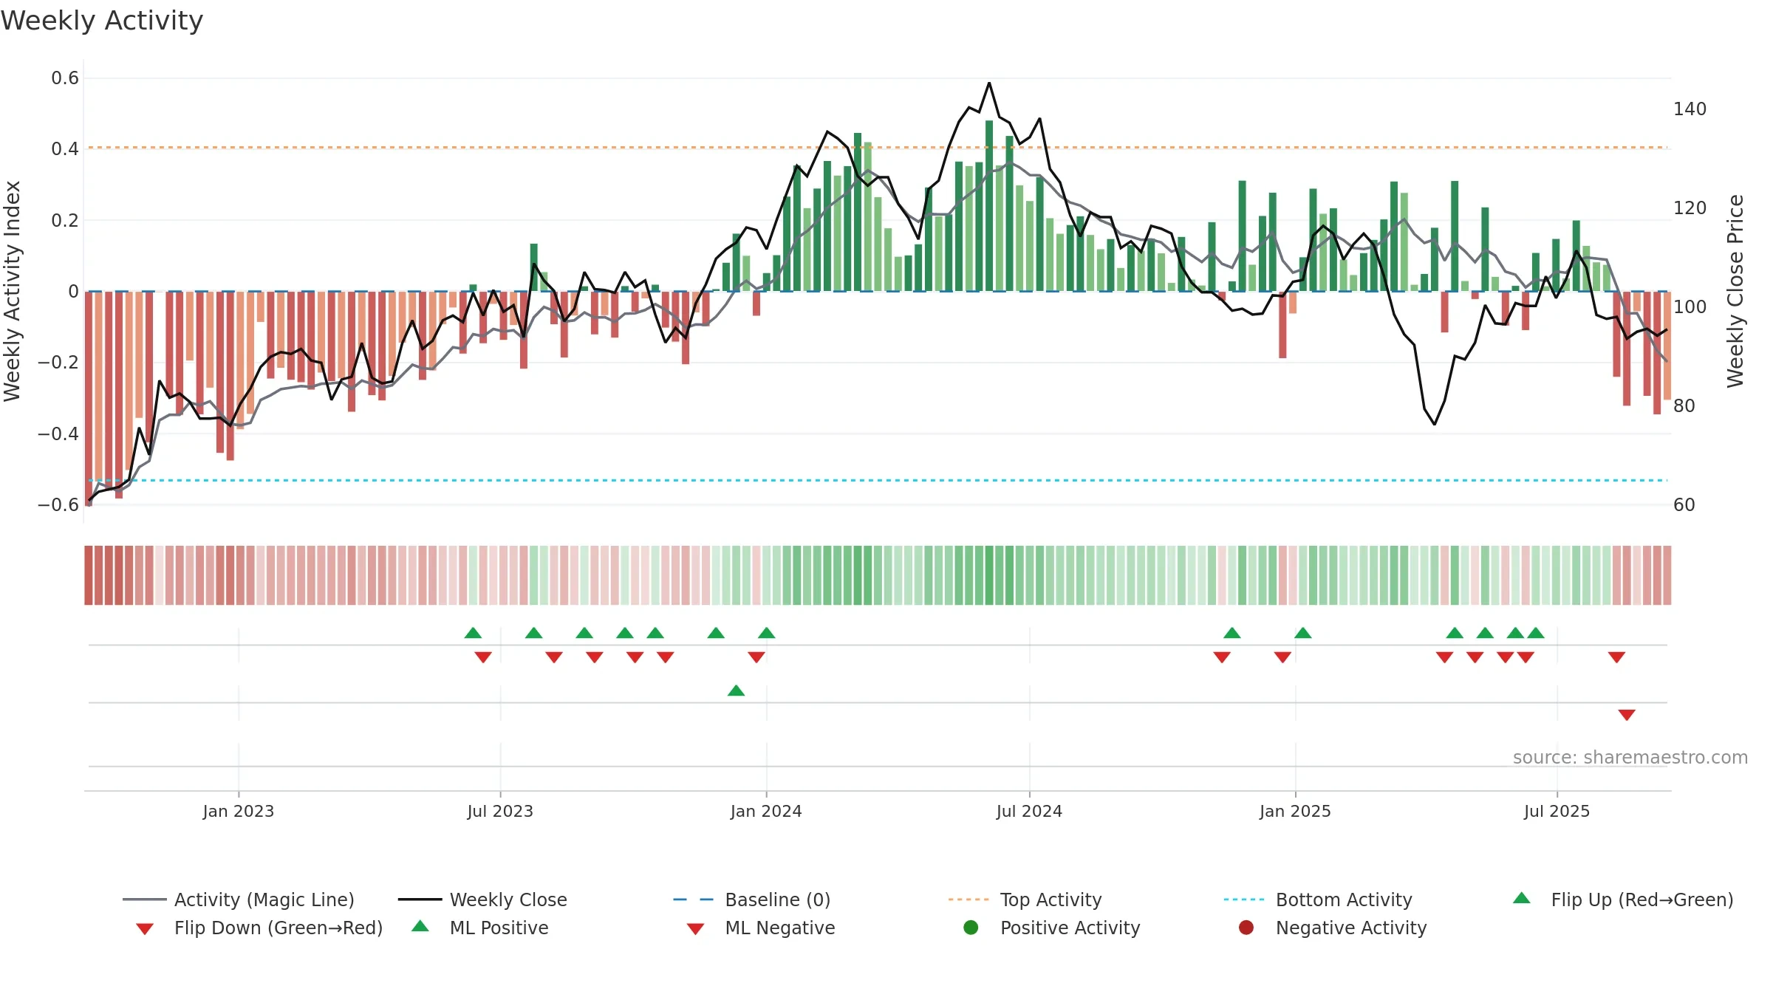Click the Weekly Close Price axis title
This screenshot has width=1773, height=997.
[1735, 291]
